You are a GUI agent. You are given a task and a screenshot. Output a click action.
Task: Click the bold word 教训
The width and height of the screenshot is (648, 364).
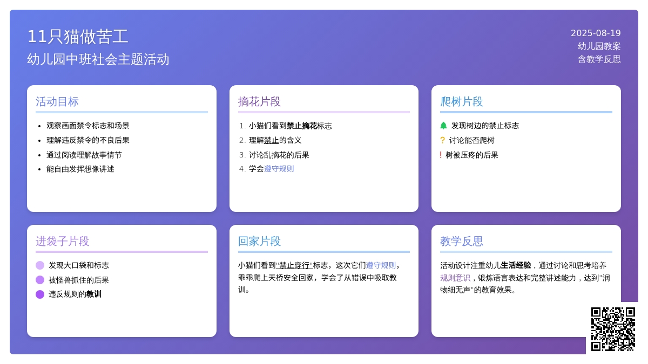coord(94,294)
